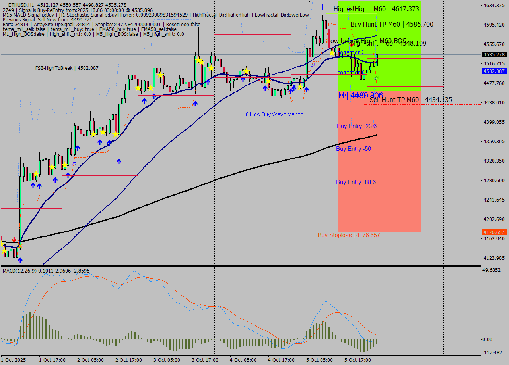
Task: Click the Sell Hunt TP M60 label
Action: [x=410, y=100]
